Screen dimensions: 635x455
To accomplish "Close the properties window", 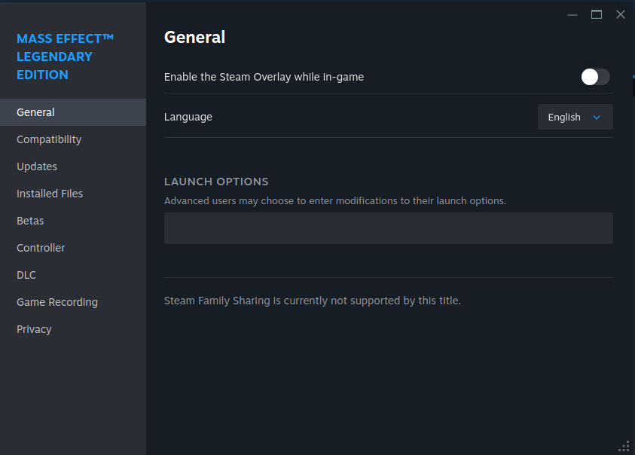I will tap(621, 14).
